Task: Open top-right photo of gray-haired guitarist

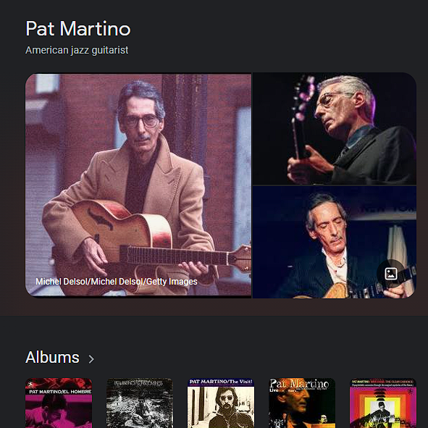Action: point(335,129)
